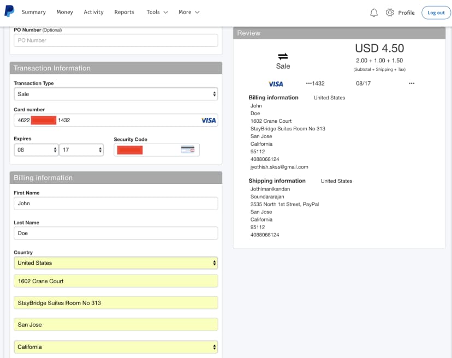Screen dimensions: 452x358
Task: Open the Profile link
Action: (406, 13)
